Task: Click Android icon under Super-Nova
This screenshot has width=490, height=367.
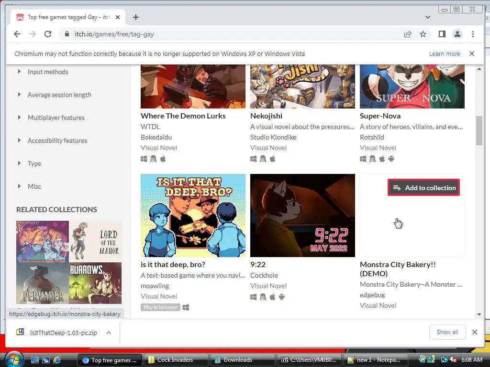Action: pyautogui.click(x=391, y=159)
